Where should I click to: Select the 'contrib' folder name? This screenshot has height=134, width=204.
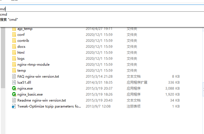click(23, 41)
